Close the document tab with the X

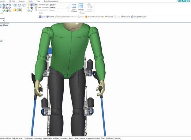coord(3,21)
